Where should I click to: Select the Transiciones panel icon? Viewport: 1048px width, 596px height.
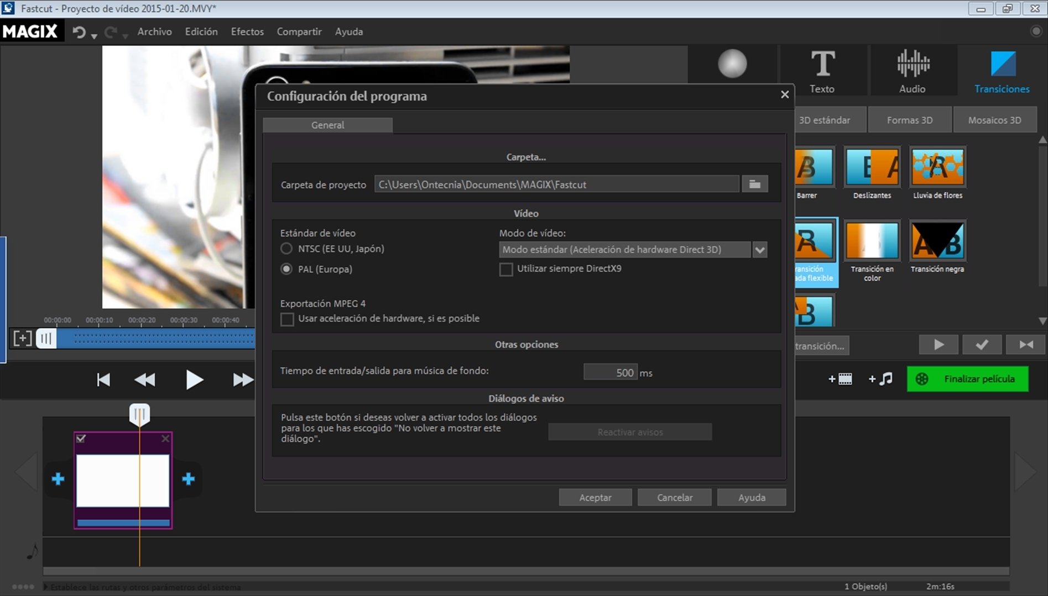tap(1002, 71)
